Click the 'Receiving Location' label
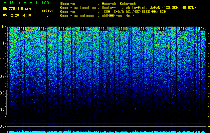This screenshot has height=133, width=210. pos(78,8)
